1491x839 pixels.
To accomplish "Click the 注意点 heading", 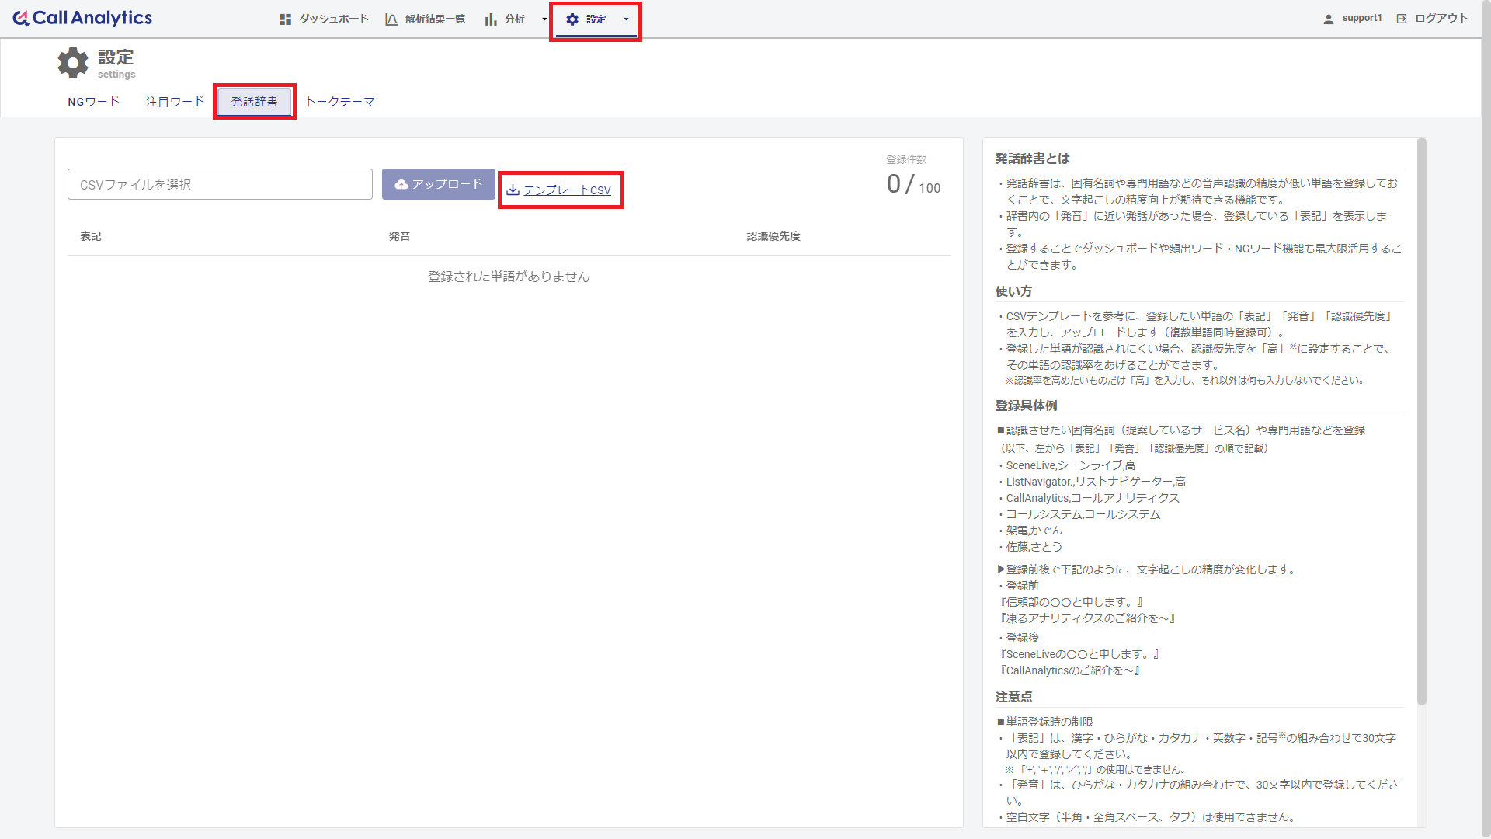I will [x=1014, y=697].
